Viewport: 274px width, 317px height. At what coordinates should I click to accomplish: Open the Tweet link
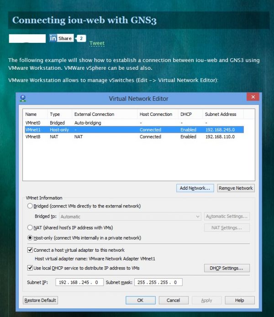tap(97, 43)
